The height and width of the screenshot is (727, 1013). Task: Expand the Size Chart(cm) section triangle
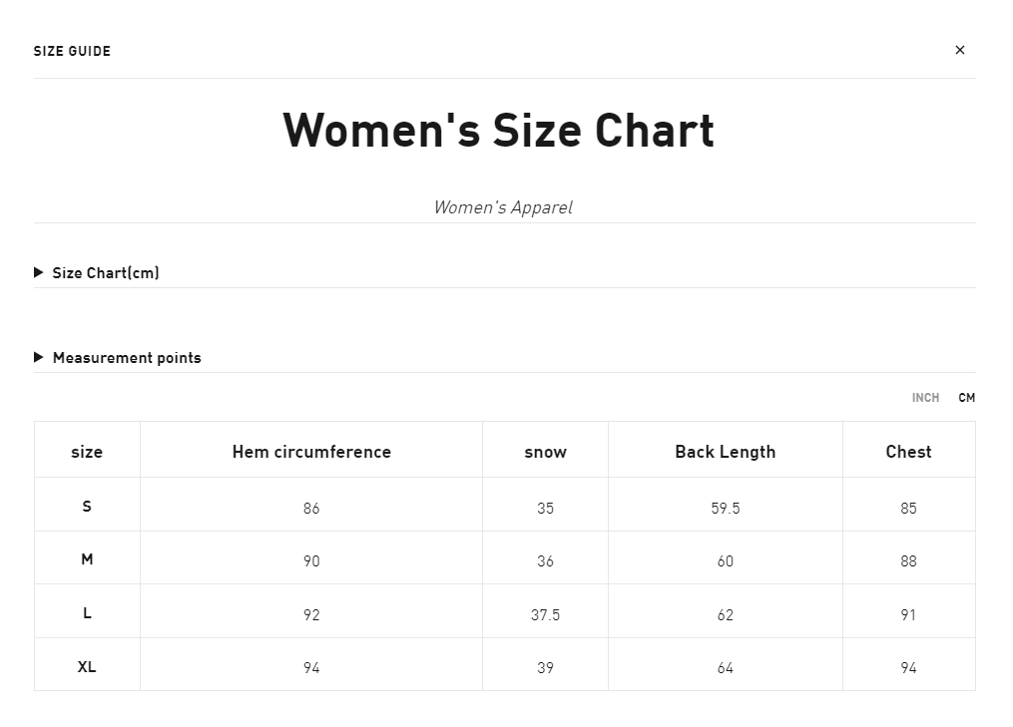coord(39,272)
